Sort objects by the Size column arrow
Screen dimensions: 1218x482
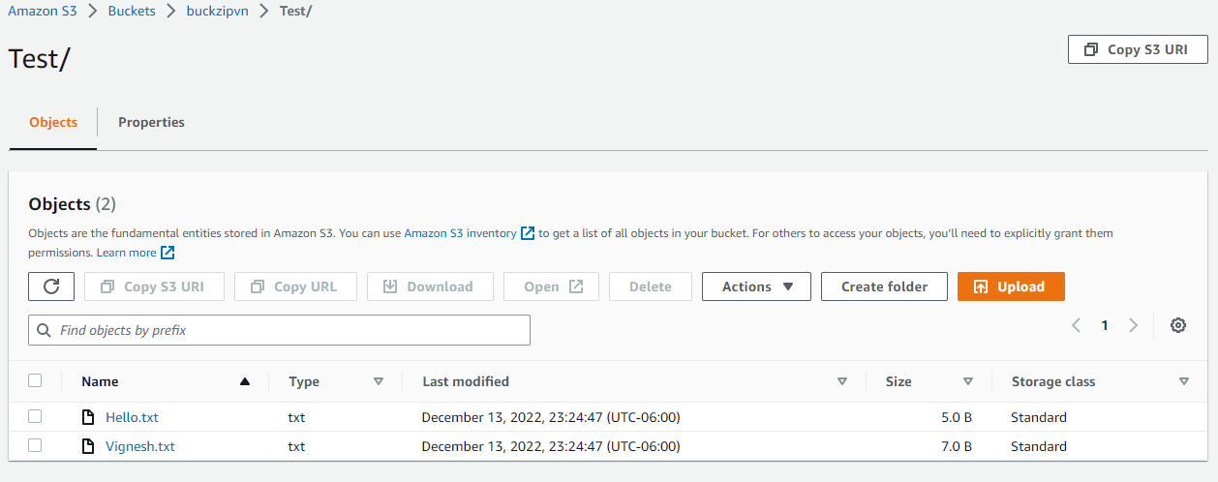[x=968, y=381]
